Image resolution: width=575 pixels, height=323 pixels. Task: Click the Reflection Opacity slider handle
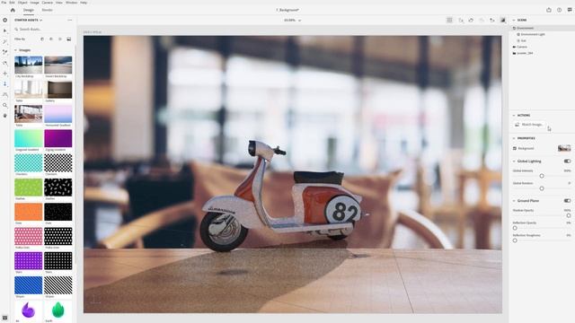[515, 228]
